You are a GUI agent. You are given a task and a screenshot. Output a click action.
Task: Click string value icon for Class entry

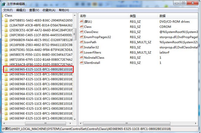coord(81,27)
